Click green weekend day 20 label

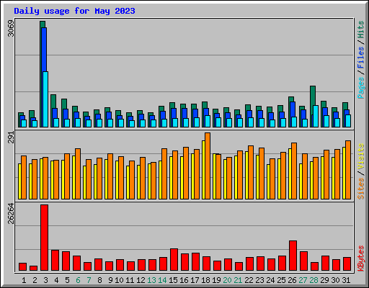click(x=227, y=280)
